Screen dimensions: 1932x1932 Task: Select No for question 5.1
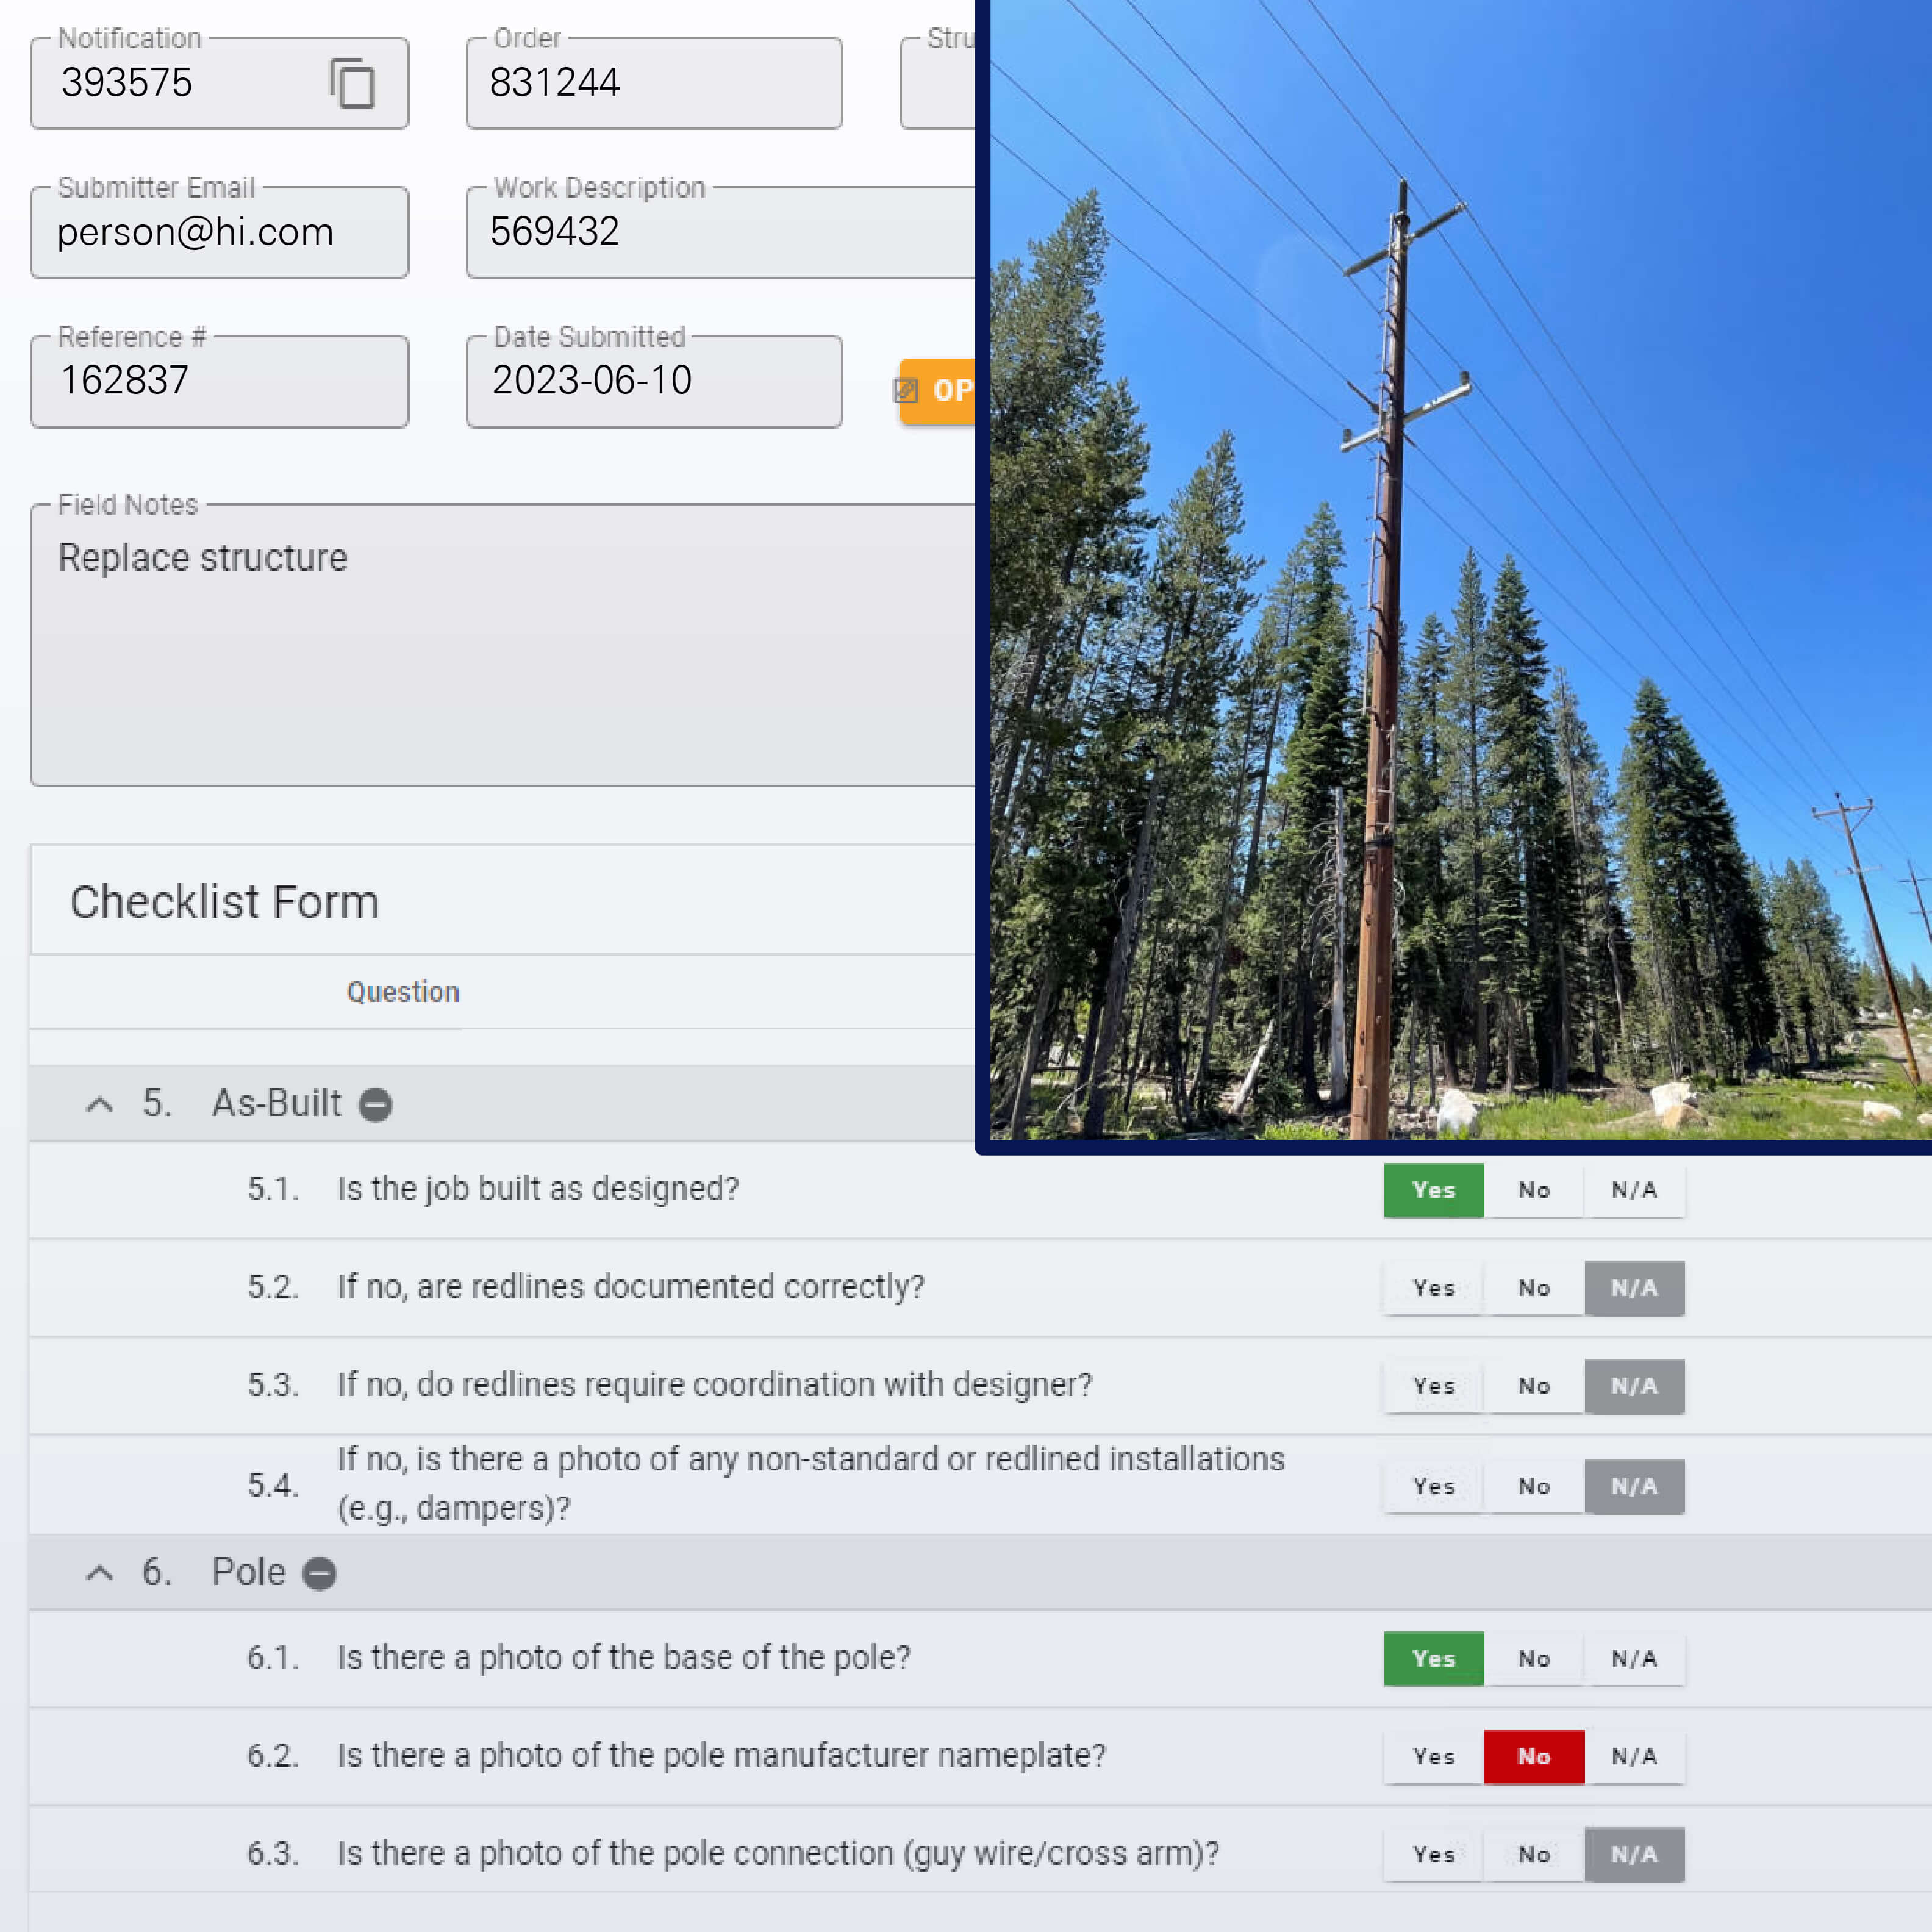point(1533,1190)
